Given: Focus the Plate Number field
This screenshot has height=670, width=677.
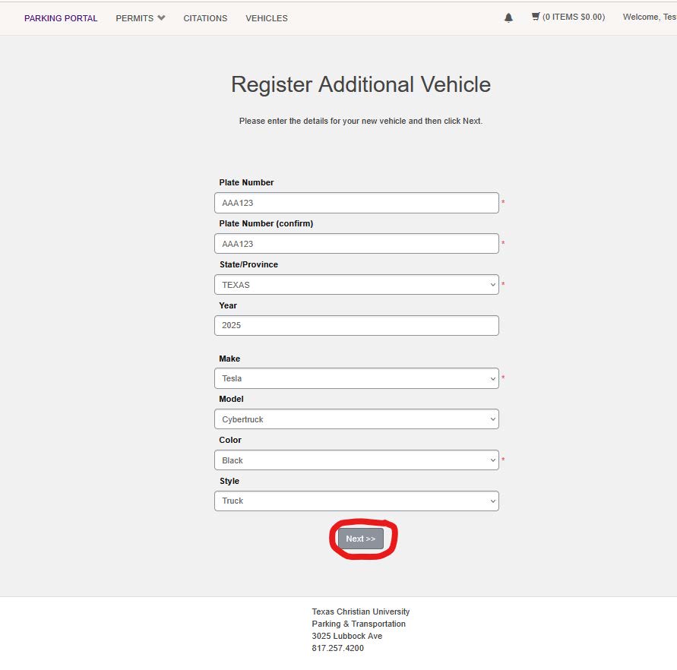Looking at the screenshot, I should click(x=356, y=203).
